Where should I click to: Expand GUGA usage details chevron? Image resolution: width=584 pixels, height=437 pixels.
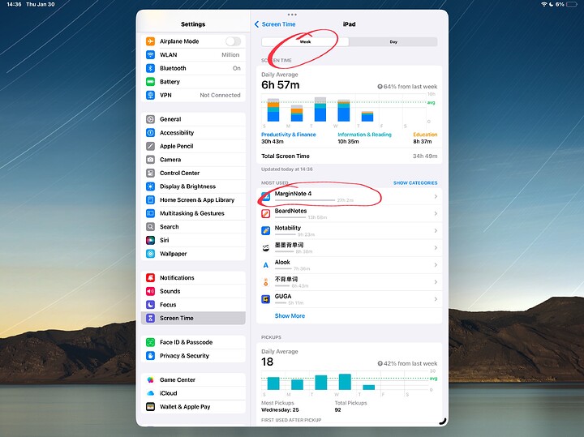coord(436,299)
